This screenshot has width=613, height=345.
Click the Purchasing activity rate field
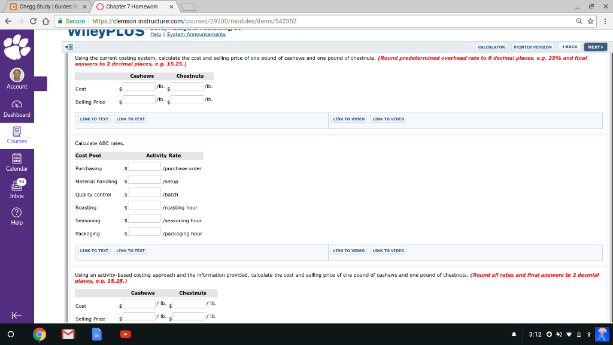(x=144, y=167)
